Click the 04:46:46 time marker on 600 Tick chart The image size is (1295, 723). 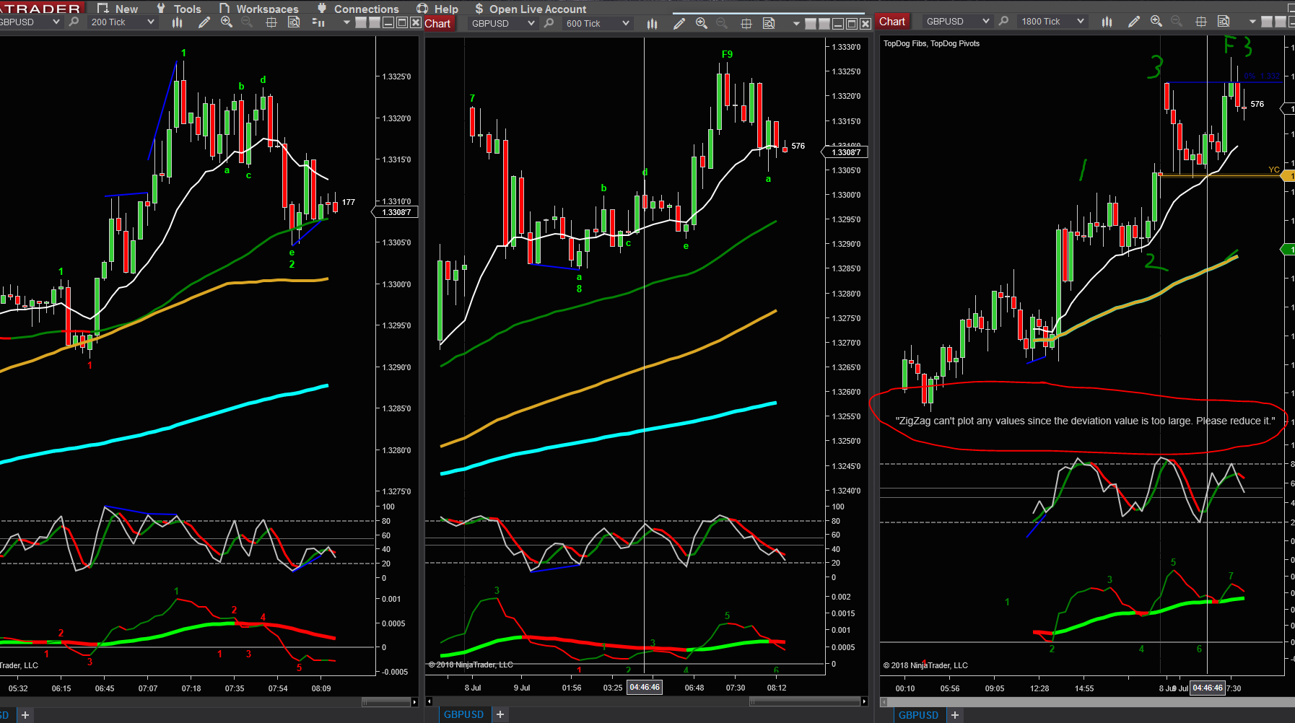(645, 687)
